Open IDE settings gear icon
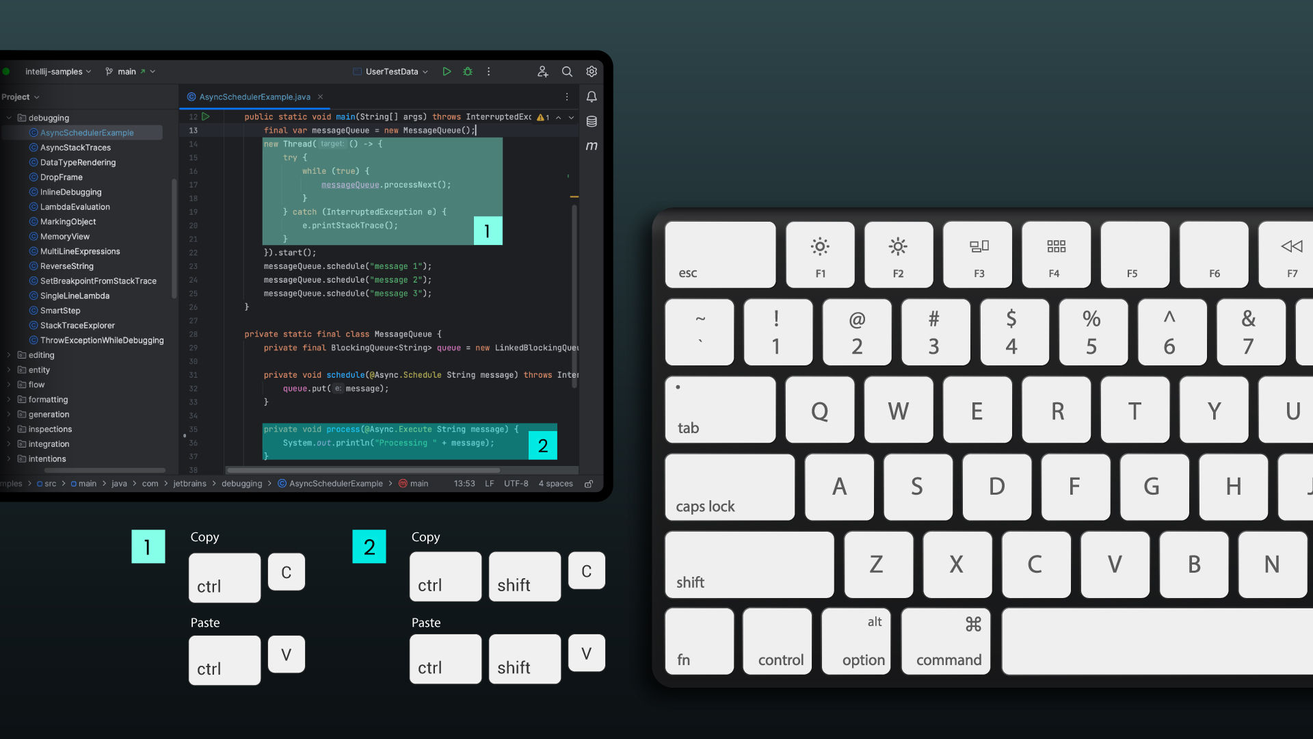 (592, 71)
